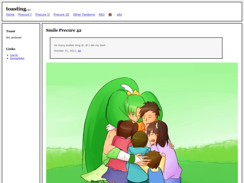Follow the dA link after the date
This screenshot has width=244, height=183.
point(80,51)
